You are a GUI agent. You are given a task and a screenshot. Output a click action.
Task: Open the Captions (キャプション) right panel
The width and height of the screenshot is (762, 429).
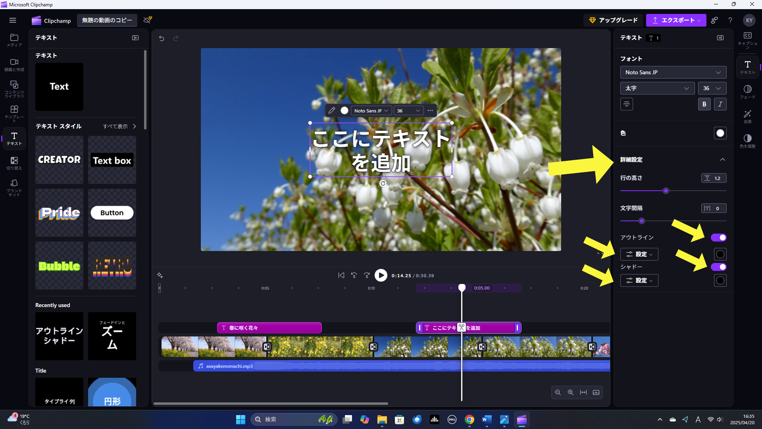click(x=748, y=40)
